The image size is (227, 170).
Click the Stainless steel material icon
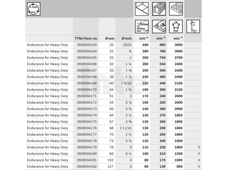click(141, 26)
